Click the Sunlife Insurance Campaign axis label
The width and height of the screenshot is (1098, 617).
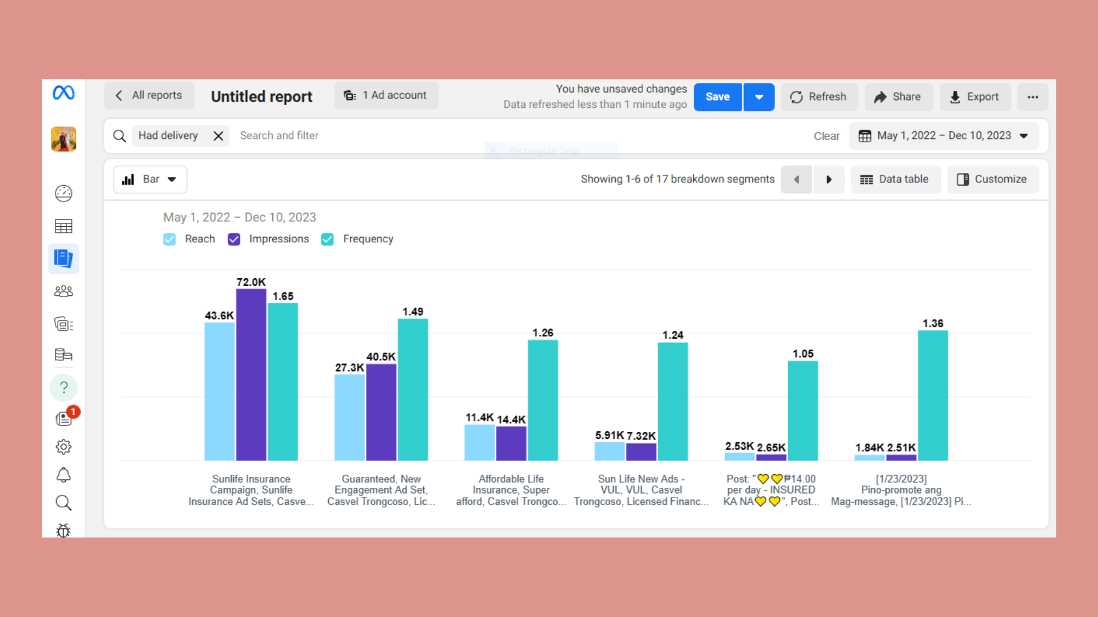point(251,490)
